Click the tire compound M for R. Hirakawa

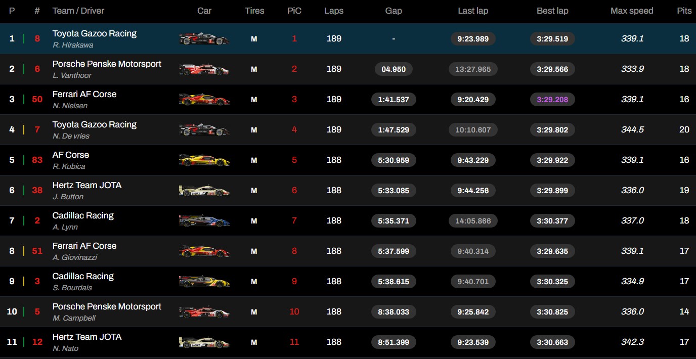click(x=254, y=39)
